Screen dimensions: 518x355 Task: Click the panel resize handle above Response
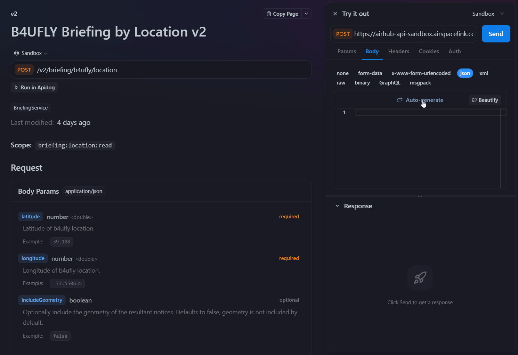click(420, 195)
